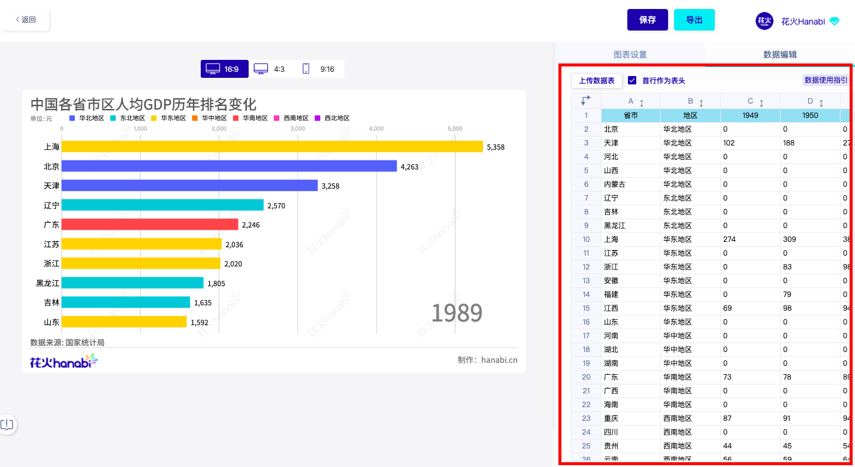Select row number 15 header
Screen dimensions: 855x467
pos(586,308)
